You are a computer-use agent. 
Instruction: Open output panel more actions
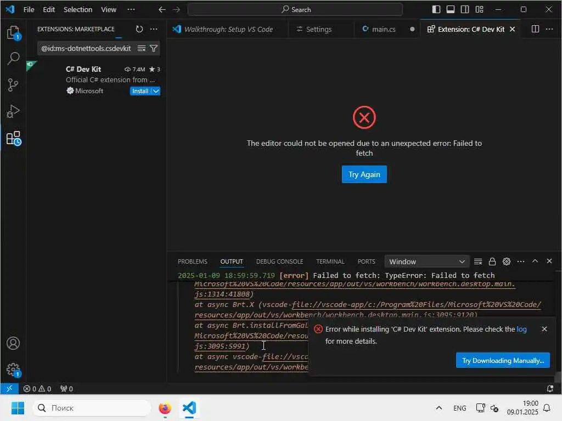coord(521,261)
